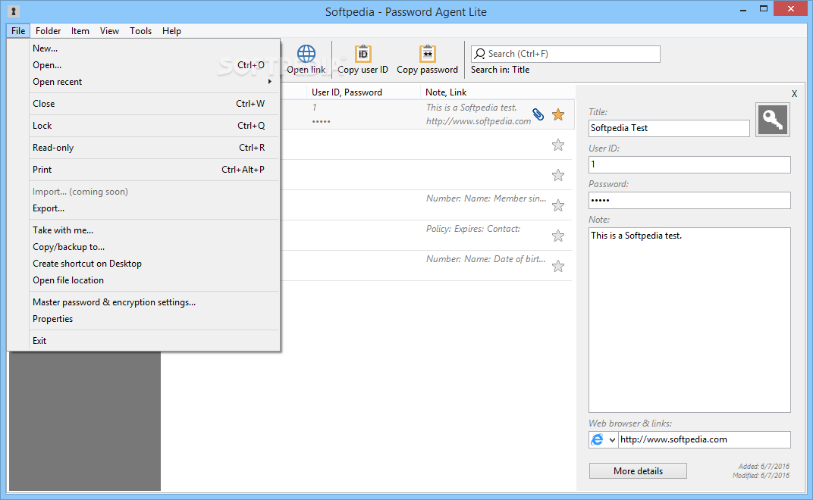Image resolution: width=813 pixels, height=500 pixels.
Task: Unstar the Softpedia test entry's gold star
Action: click(558, 114)
